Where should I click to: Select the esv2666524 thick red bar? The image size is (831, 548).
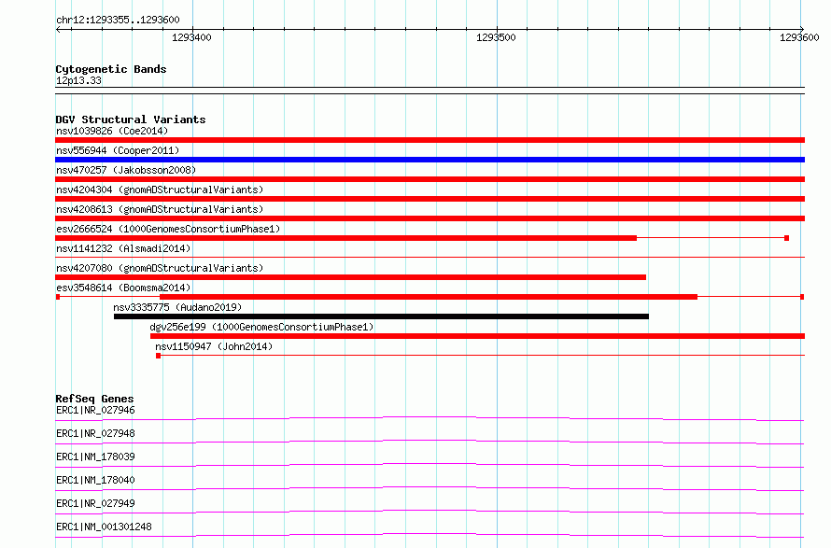click(345, 238)
